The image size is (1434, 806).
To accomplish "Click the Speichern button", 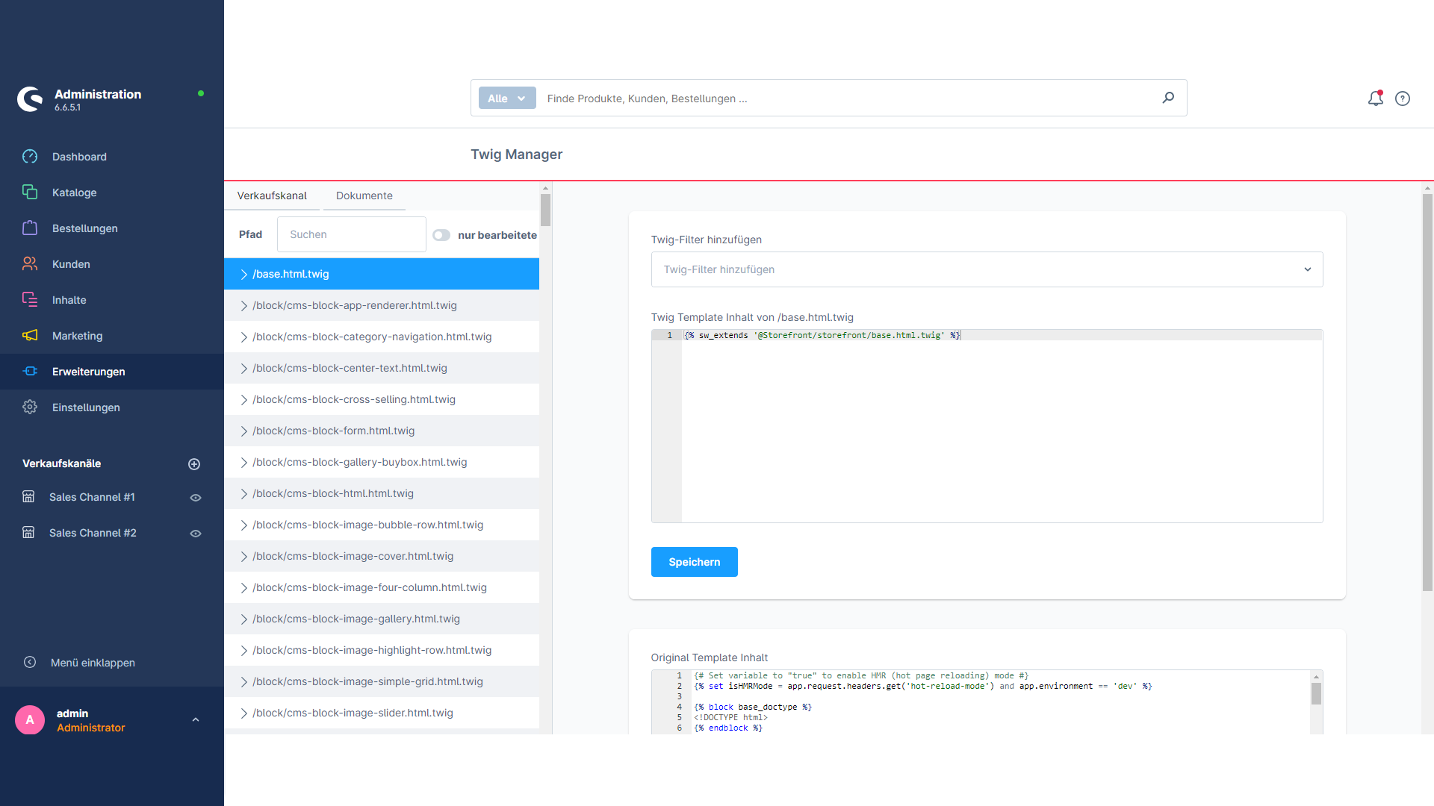I will (x=694, y=562).
